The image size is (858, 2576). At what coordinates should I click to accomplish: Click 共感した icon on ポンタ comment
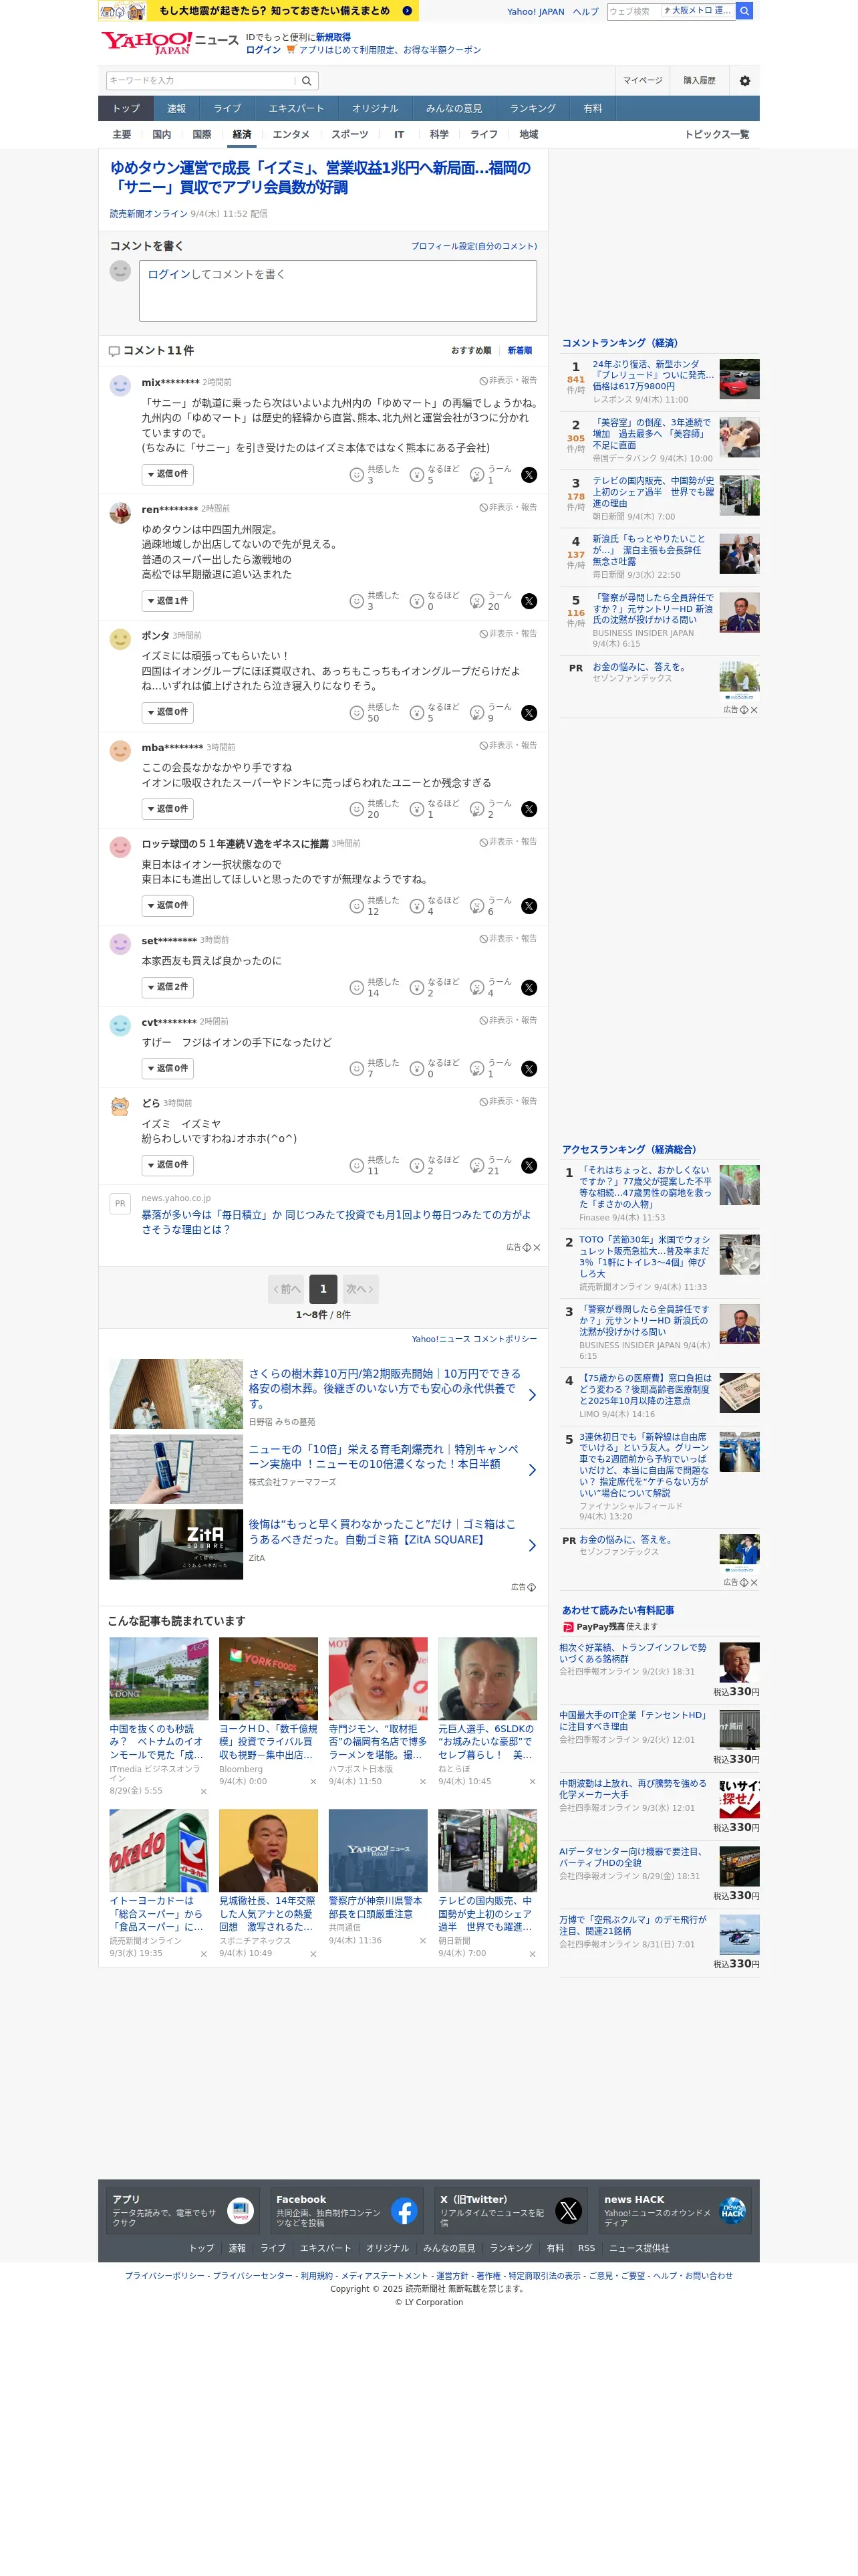coord(357,713)
